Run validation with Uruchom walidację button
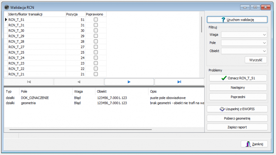Image resolution: width=276 pixels, height=155 pixels. click(237, 20)
